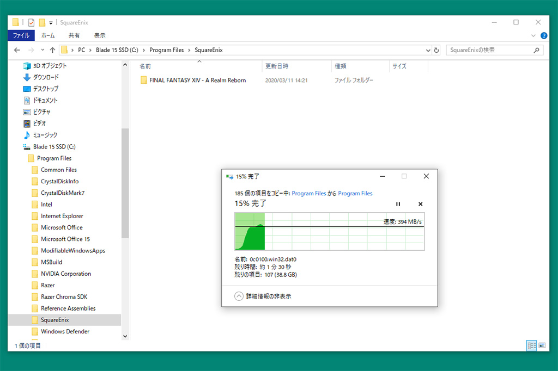The height and width of the screenshot is (371, 558).
Task: Minimize the 15% 完了 copy dialog
Action: click(x=382, y=176)
